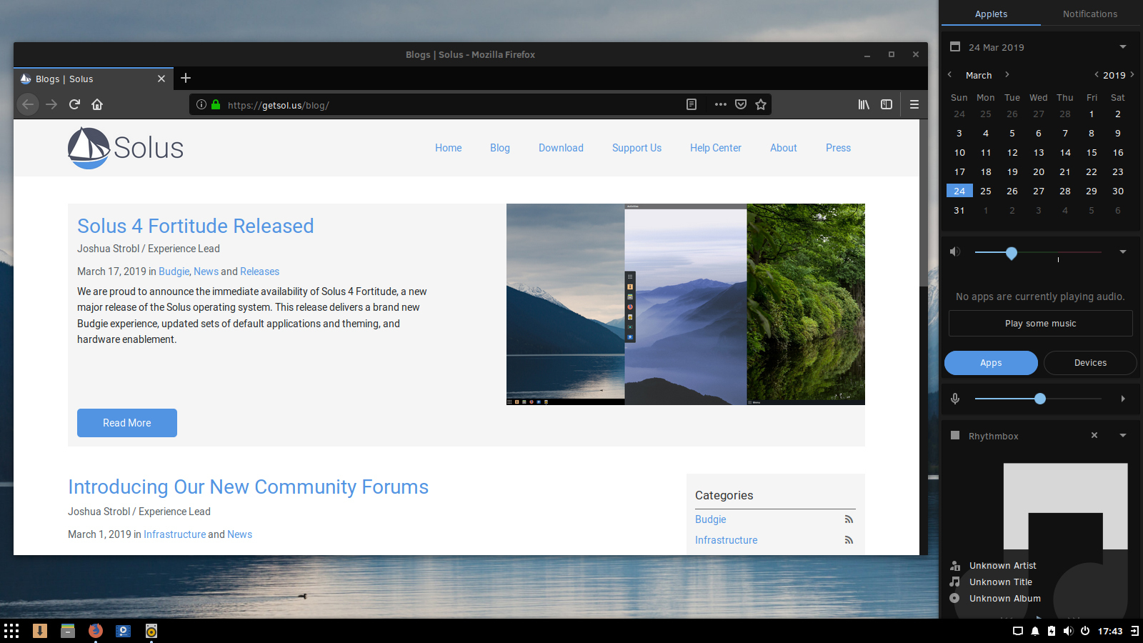Adjust the output volume slider
The height and width of the screenshot is (643, 1143).
coord(1038,252)
